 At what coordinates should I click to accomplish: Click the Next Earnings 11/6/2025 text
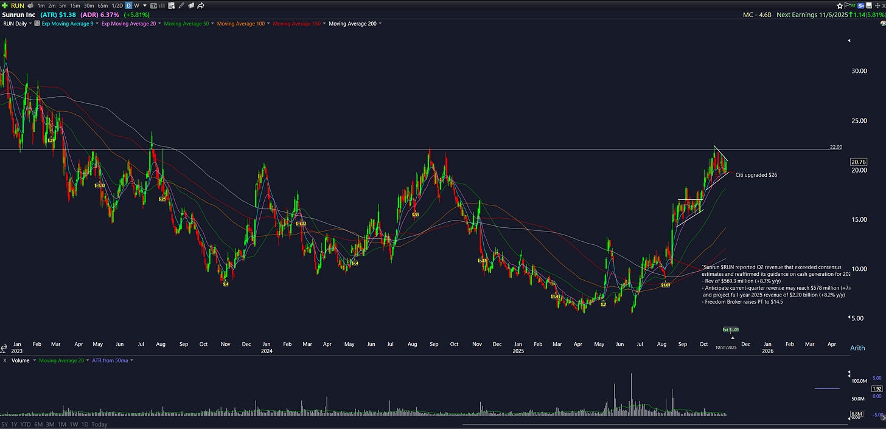tap(811, 15)
